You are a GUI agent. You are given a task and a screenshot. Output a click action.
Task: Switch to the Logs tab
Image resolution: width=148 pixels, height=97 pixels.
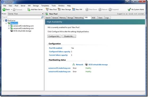click(x=107, y=18)
